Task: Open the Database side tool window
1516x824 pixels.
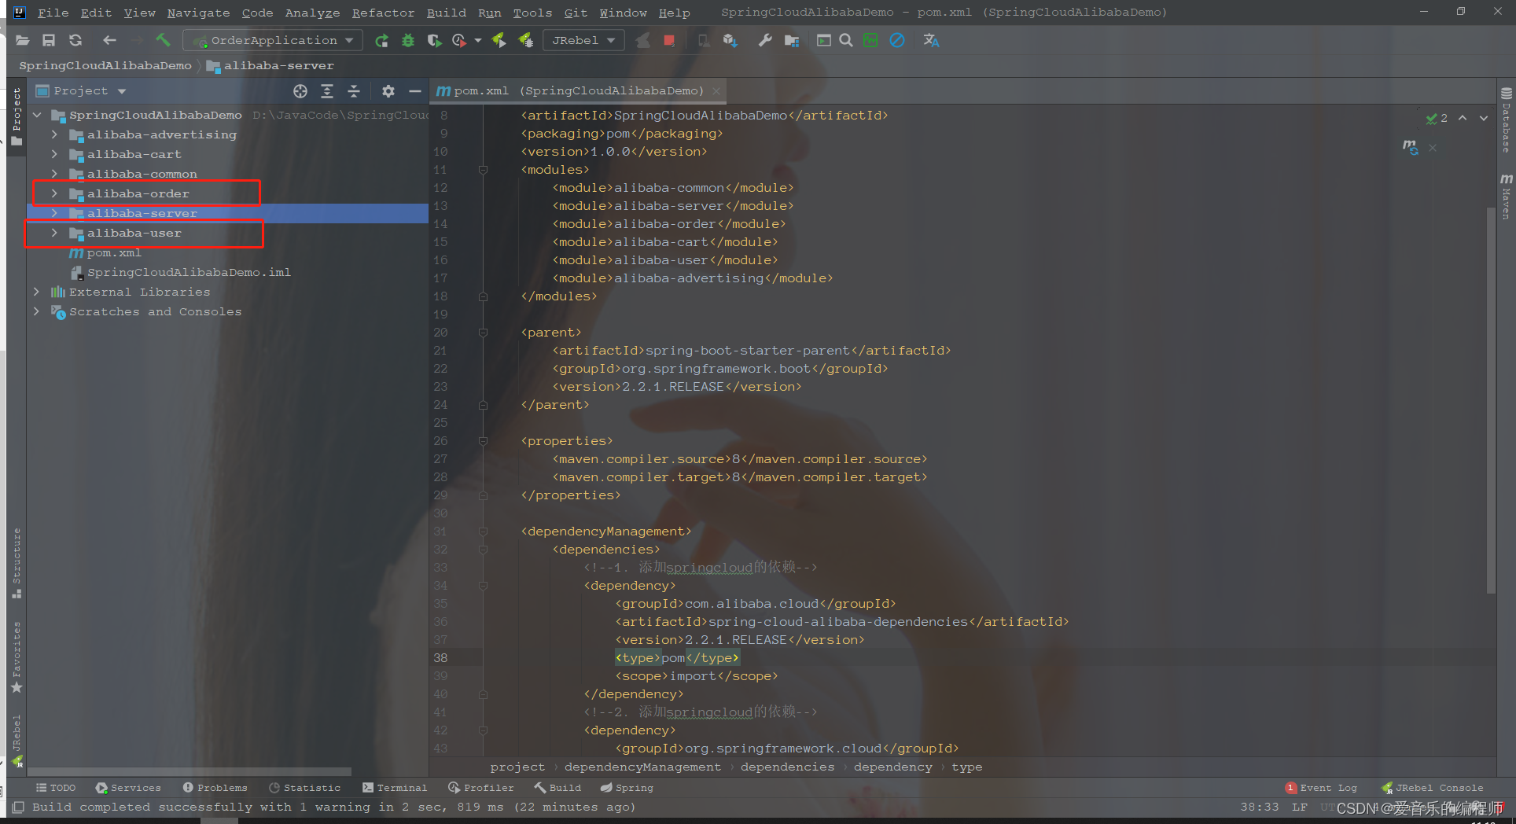Action: tap(1507, 120)
